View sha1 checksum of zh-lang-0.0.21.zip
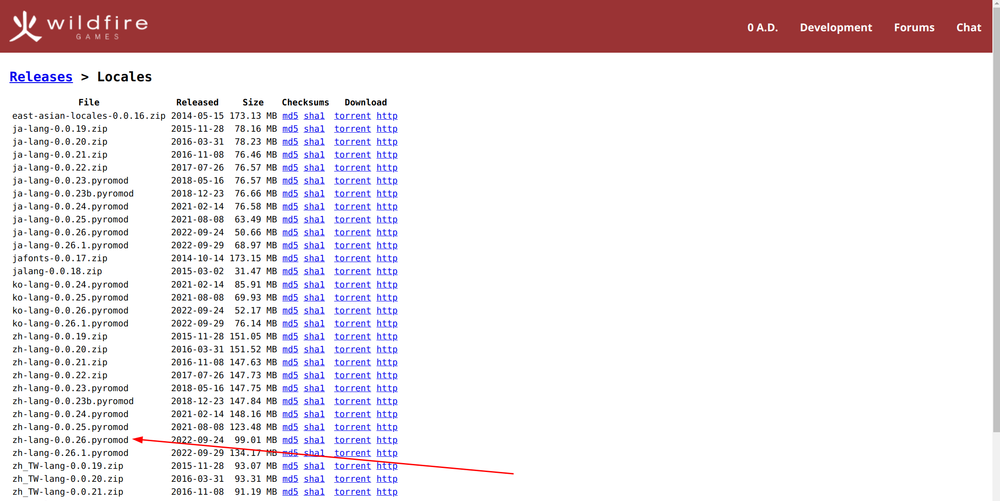 314,362
